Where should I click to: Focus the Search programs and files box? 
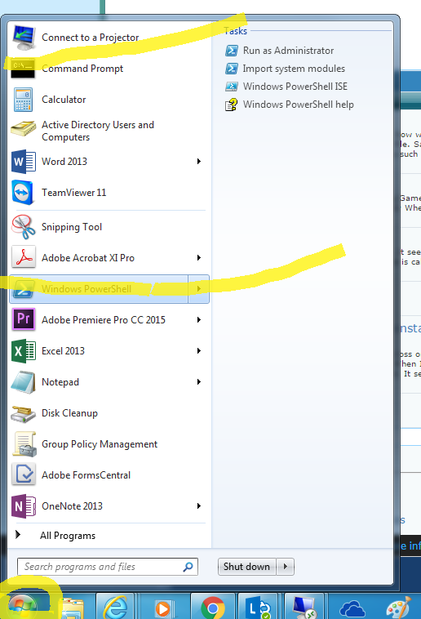pos(108,567)
